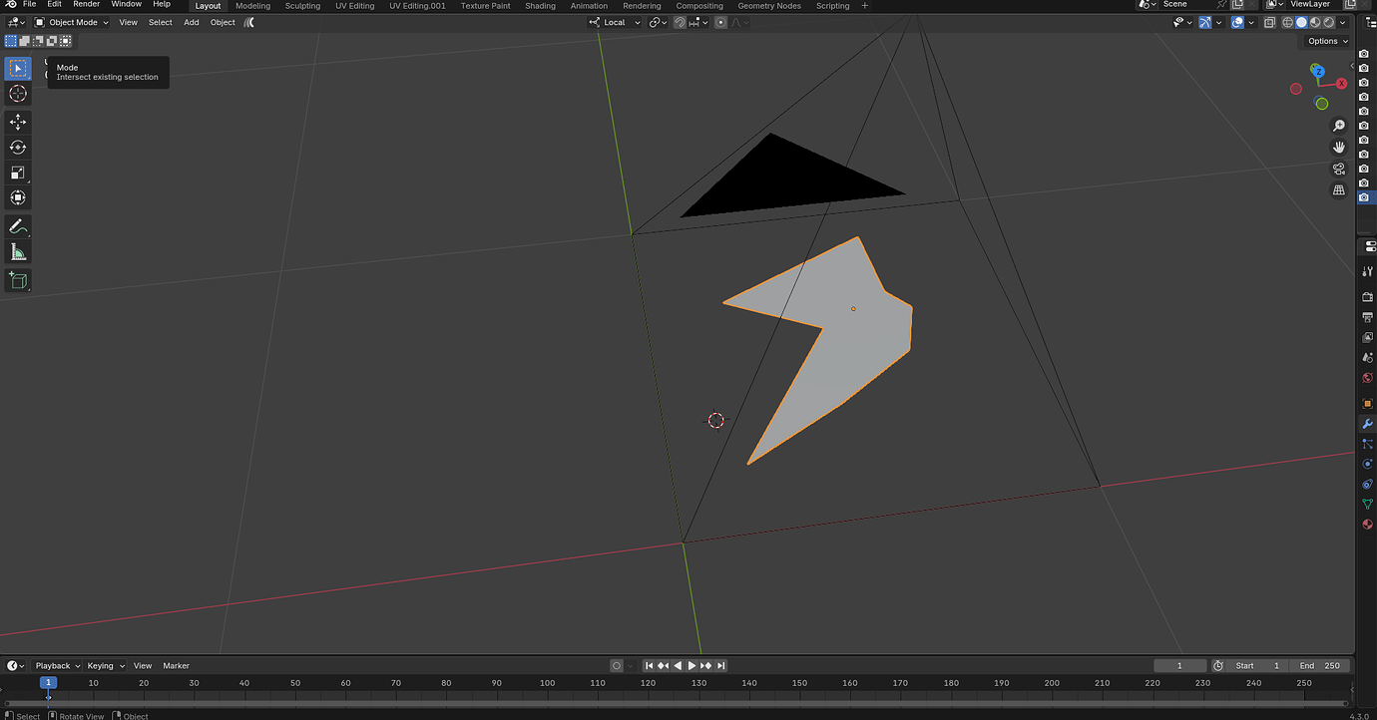Image resolution: width=1377 pixels, height=720 pixels.
Task: Open the Add menu in viewport header
Action: point(191,22)
